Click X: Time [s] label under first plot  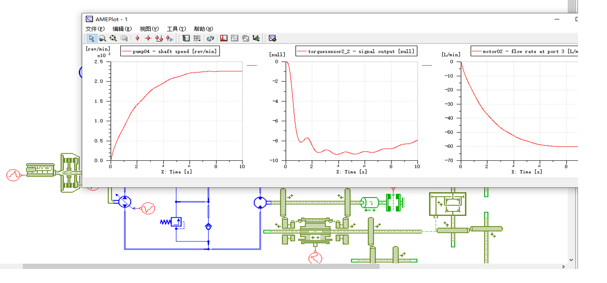pos(176,172)
